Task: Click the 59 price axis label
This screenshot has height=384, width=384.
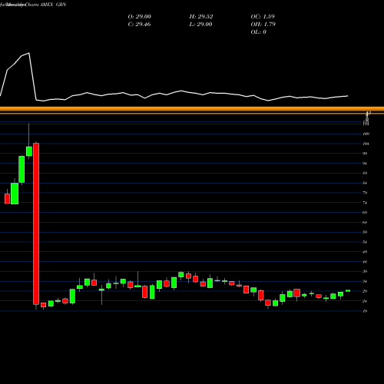Action: 365,232
